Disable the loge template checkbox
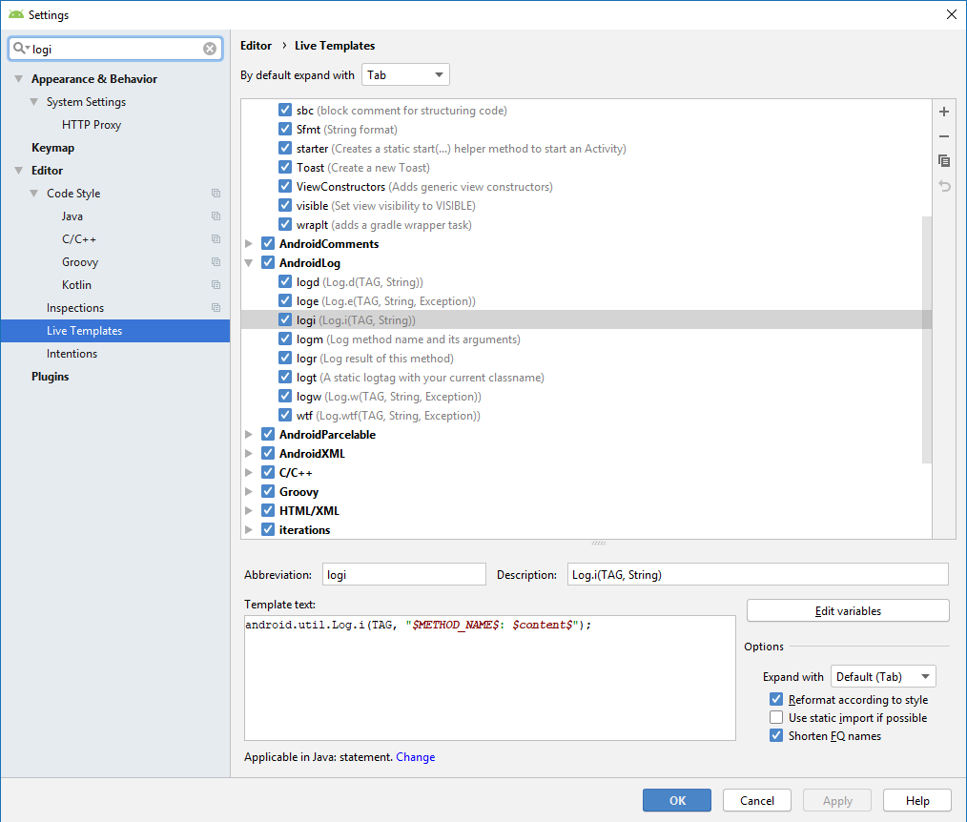This screenshot has height=822, width=967. pos(285,301)
